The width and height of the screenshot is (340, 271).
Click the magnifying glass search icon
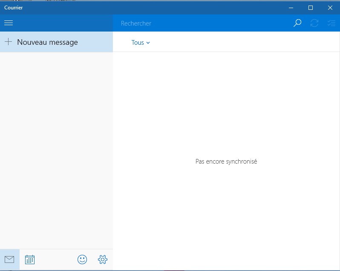pyautogui.click(x=297, y=23)
